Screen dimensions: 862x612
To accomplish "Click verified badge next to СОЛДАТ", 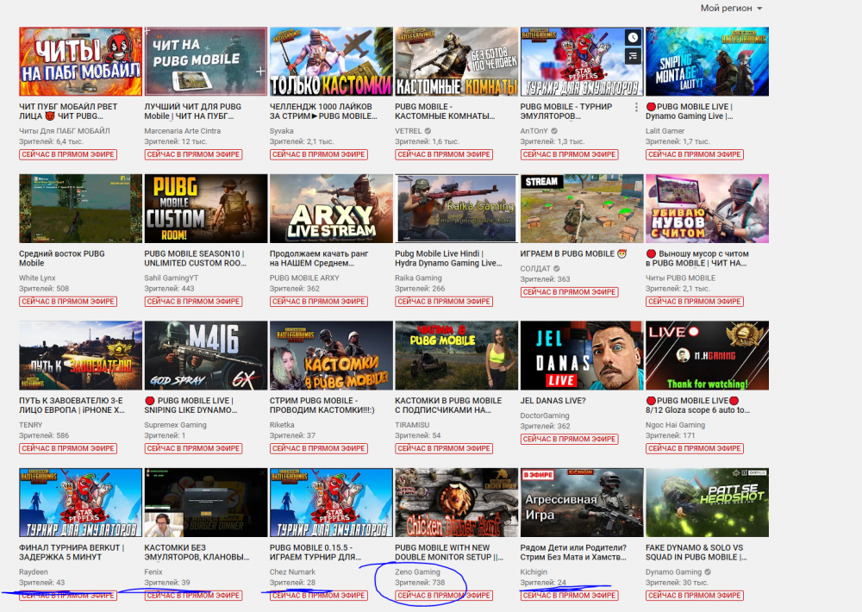I will tap(556, 269).
